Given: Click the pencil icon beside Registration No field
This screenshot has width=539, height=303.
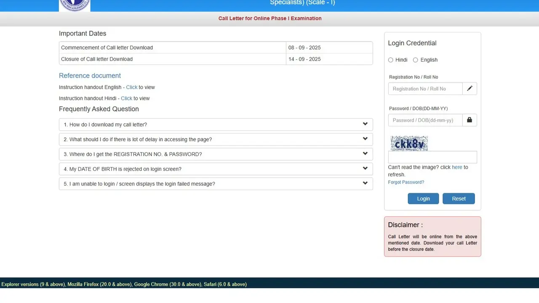Looking at the screenshot, I should (470, 88).
